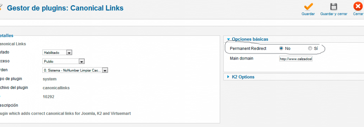Screen dimensions: 364x127
Task: Click the Guardar checkmark icon
Action: (308, 7)
